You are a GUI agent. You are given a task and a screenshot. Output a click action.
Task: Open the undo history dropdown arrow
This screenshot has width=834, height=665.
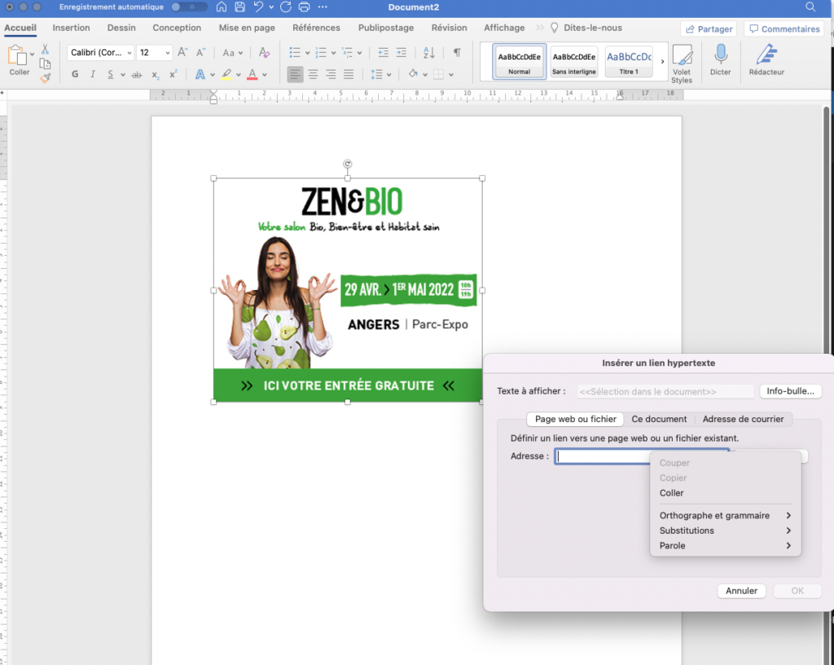(271, 7)
